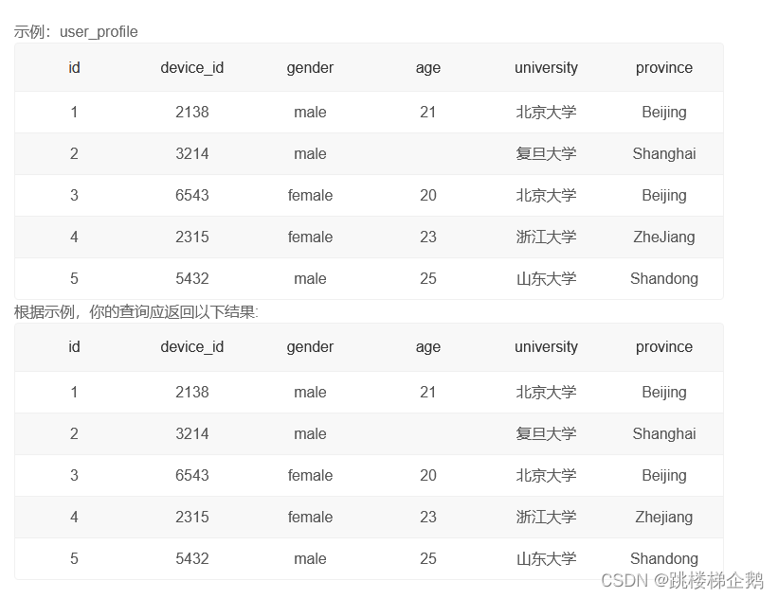Click 山东大学 in the result table
Viewport: 778px width, 598px height.
click(x=546, y=558)
